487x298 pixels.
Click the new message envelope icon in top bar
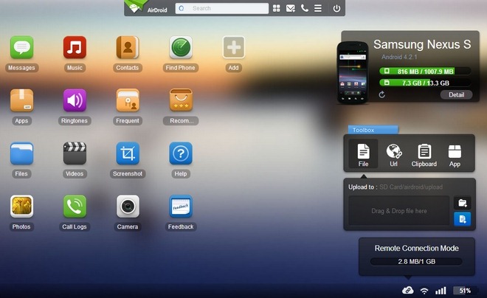291,8
